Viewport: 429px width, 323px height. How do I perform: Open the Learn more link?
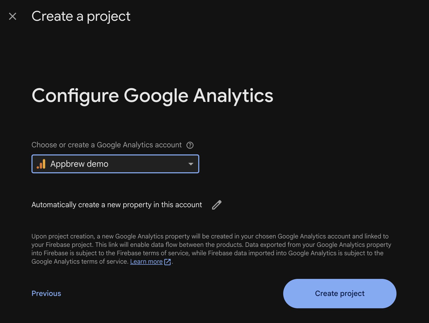point(146,262)
